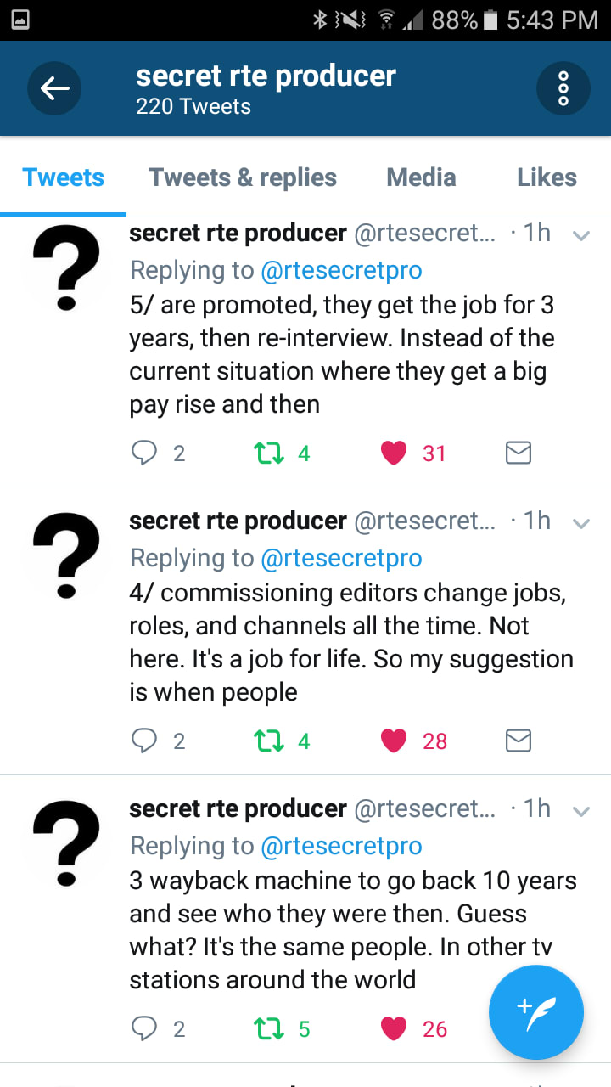Retweet the wayback machine tweet
Screen dimensions: 611x1087
[269, 1029]
